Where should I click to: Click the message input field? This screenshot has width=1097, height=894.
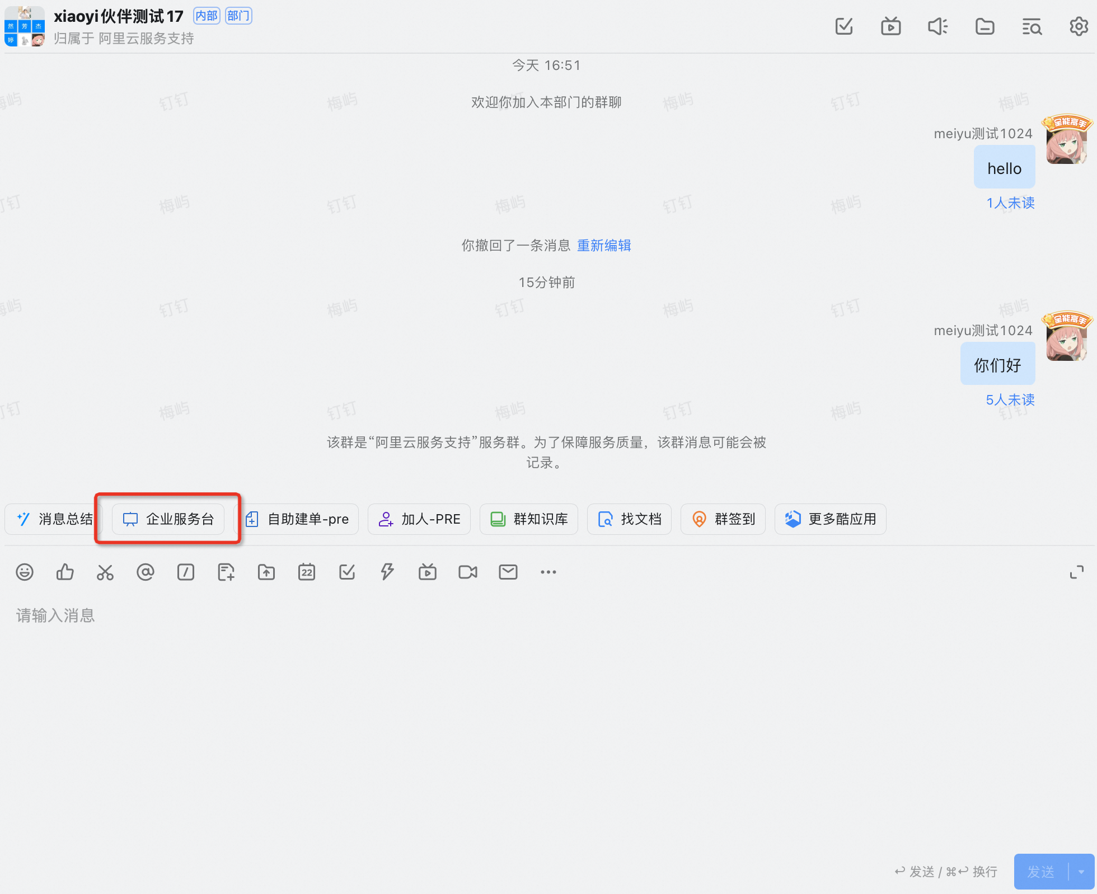click(x=548, y=722)
